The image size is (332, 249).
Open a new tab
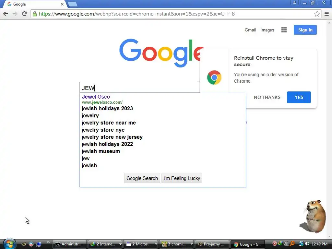[x=73, y=4]
